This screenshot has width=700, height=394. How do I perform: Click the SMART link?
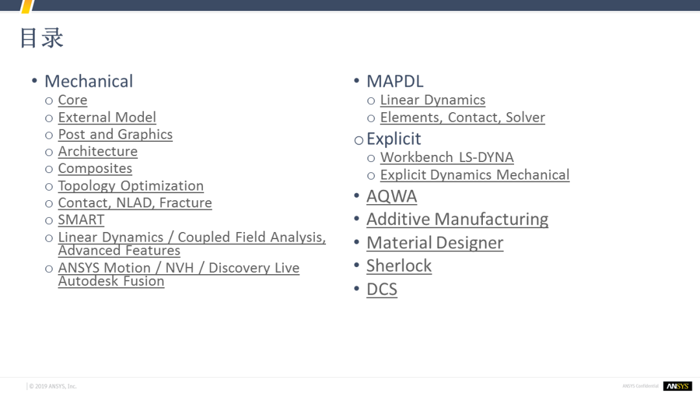(x=81, y=220)
